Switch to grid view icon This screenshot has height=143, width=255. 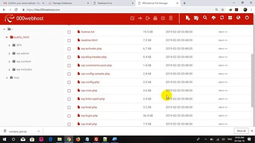230,17
